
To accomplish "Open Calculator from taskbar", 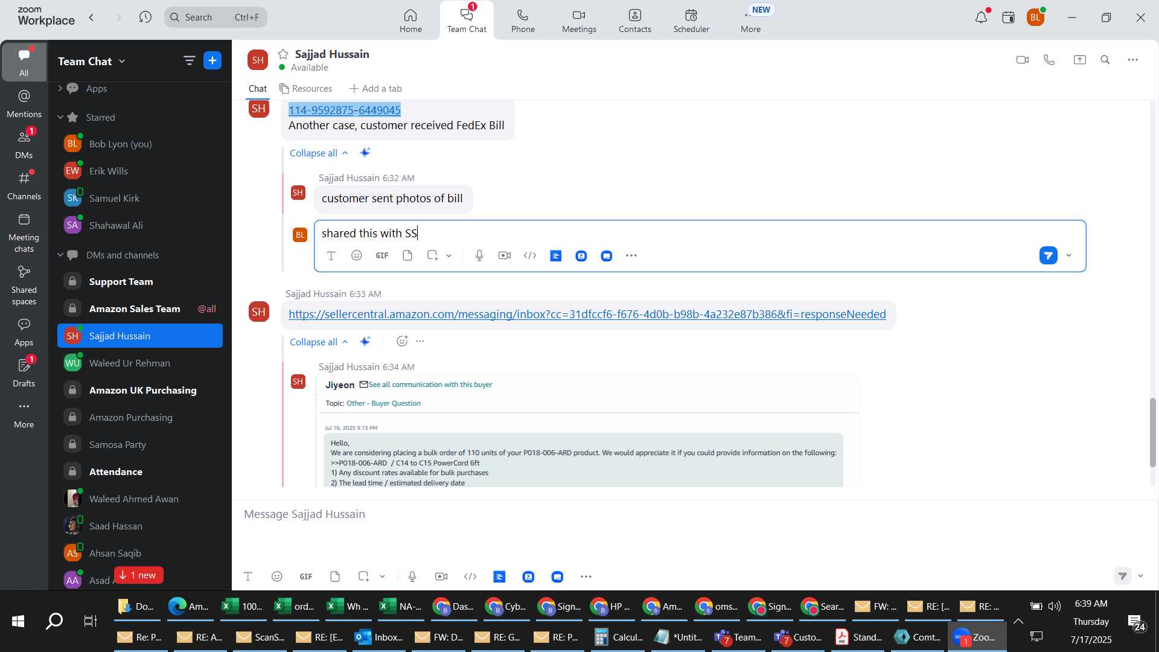I will click(x=619, y=637).
